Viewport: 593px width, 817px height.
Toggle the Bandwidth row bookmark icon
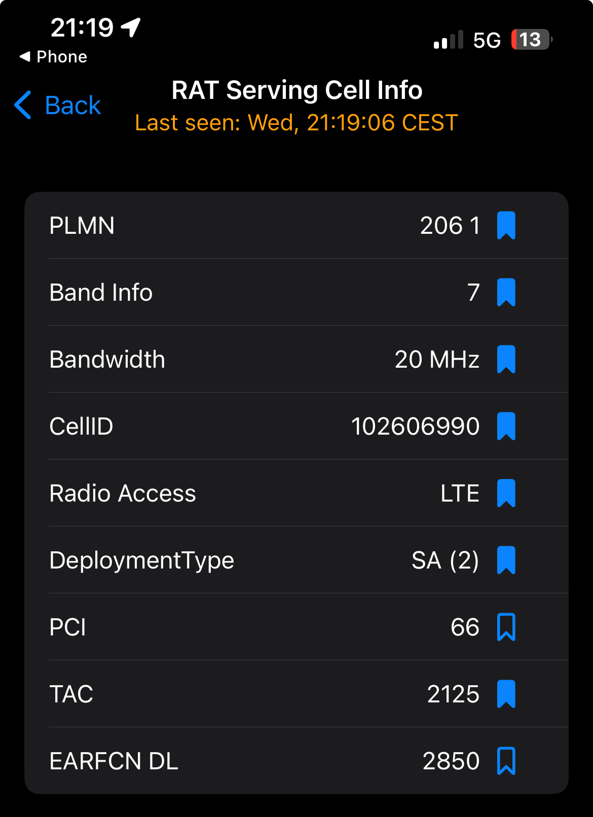pyautogui.click(x=506, y=359)
